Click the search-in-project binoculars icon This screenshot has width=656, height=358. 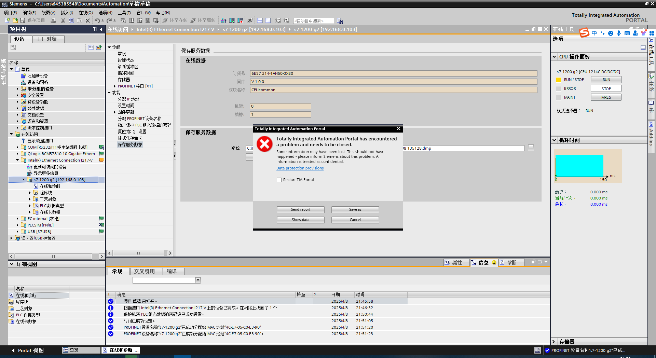[x=340, y=21]
